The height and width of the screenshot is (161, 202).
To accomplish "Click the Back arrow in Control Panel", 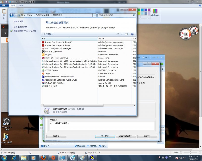I will (x=12, y=15).
